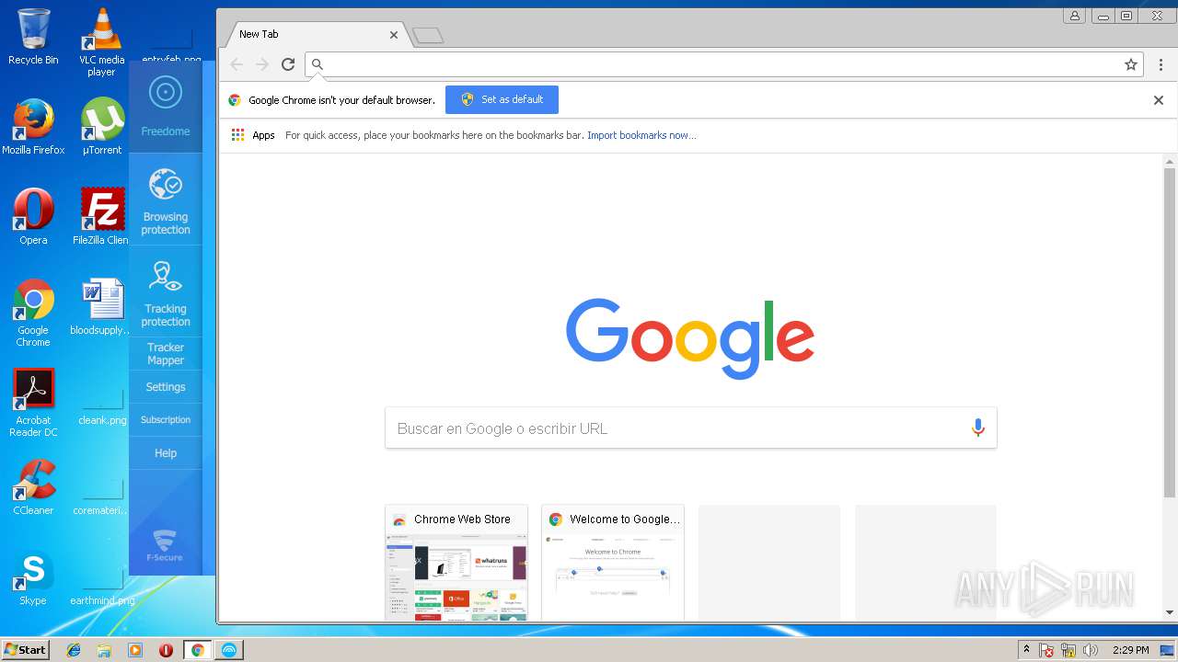Select Google Chrome desktop shortcut
1178x662 pixels.
[x=33, y=313]
